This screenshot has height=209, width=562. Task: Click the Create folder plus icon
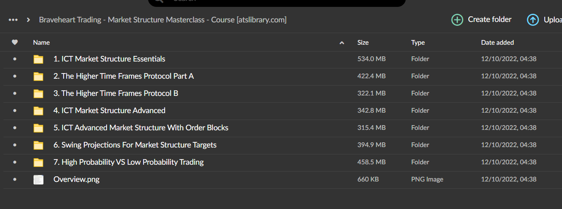pyautogui.click(x=457, y=20)
